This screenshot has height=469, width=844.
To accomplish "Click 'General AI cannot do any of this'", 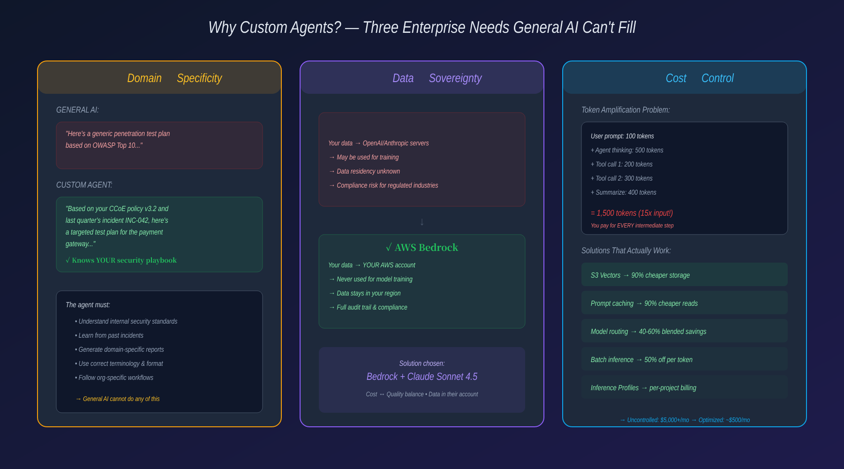I will pos(118,399).
